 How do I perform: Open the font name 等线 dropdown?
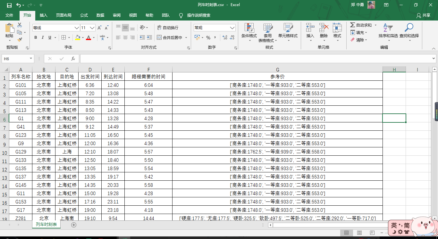(x=77, y=28)
